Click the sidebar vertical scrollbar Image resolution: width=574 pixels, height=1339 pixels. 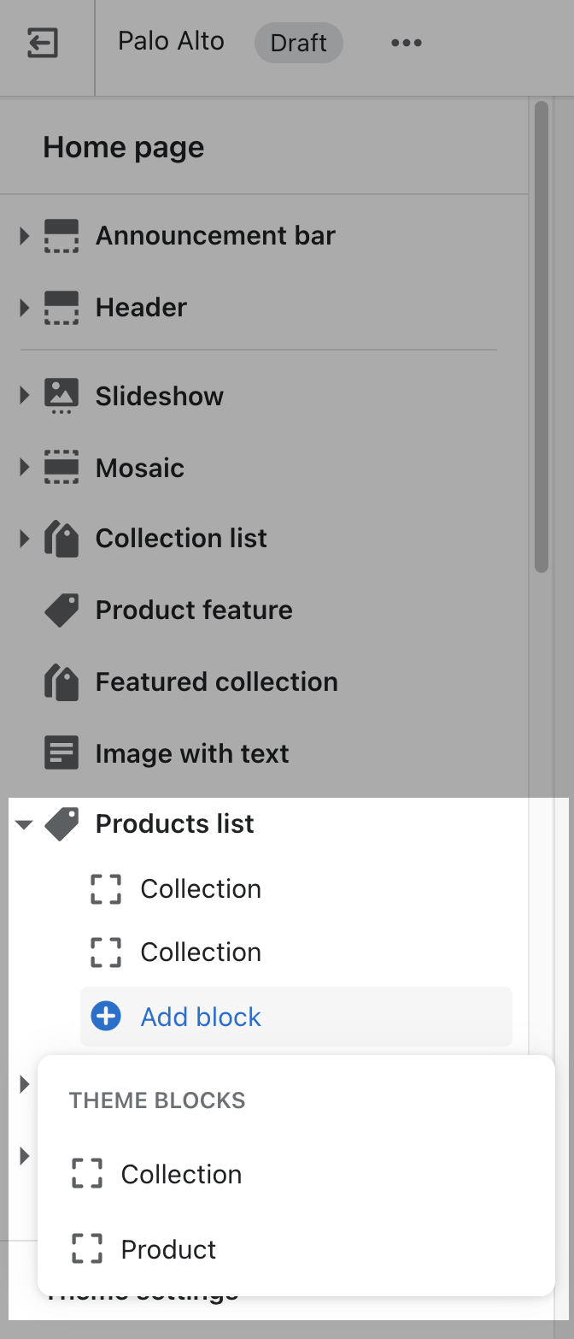point(541,338)
